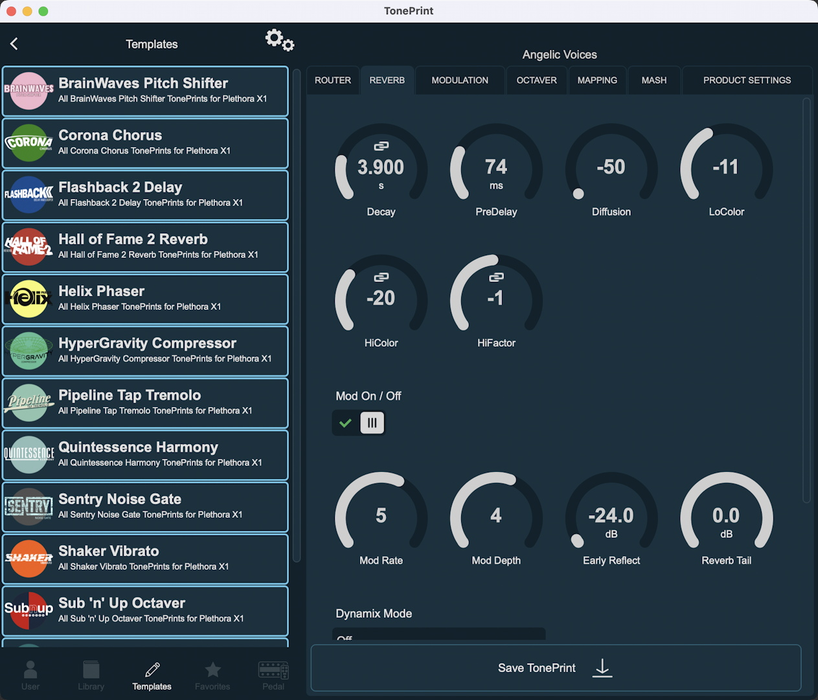
Task: Click the link icon on HiColor knob
Action: tap(381, 277)
